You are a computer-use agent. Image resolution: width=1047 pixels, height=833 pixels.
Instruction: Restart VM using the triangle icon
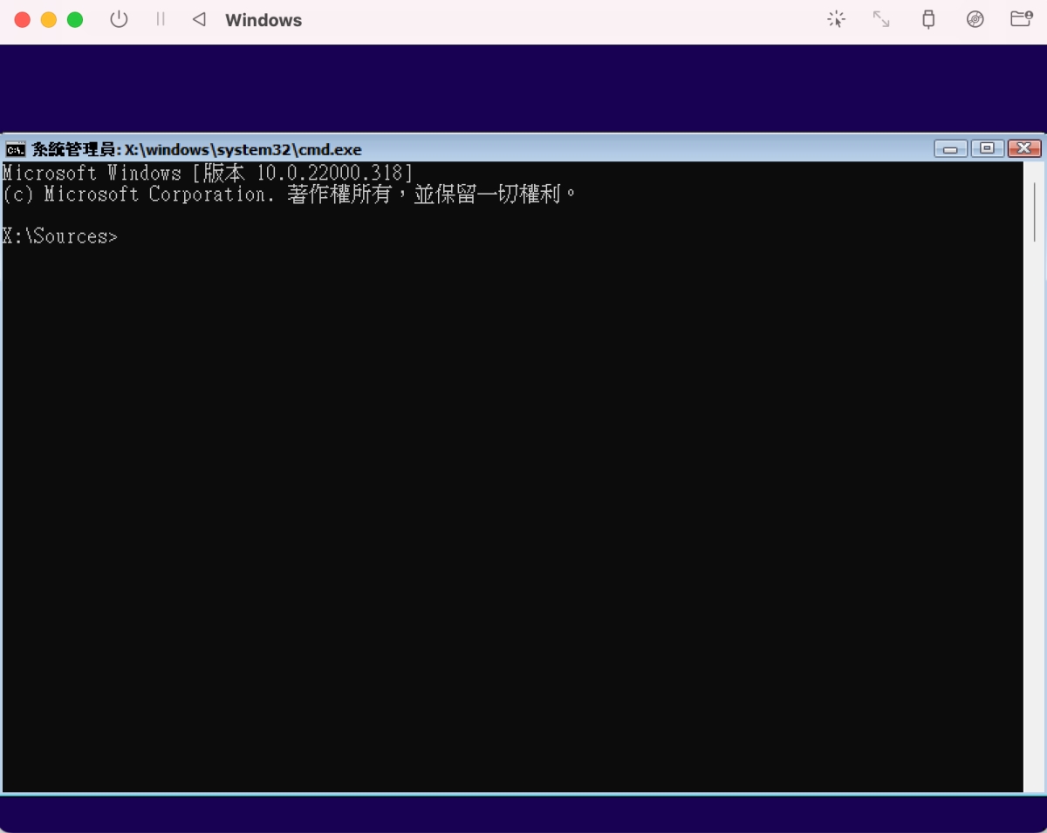pyautogui.click(x=199, y=19)
